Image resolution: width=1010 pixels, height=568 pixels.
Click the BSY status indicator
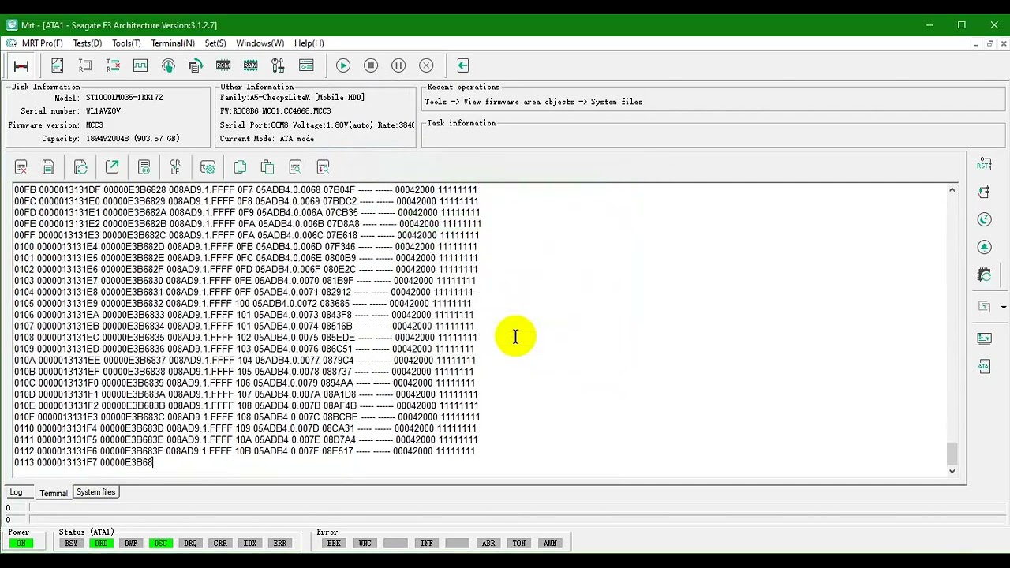tap(71, 543)
